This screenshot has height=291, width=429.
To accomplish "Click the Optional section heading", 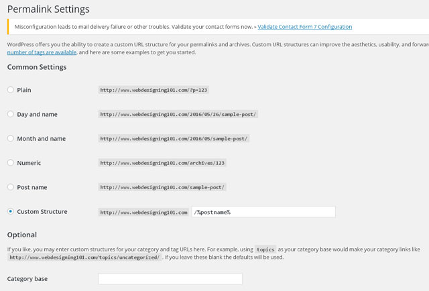I will (22, 235).
